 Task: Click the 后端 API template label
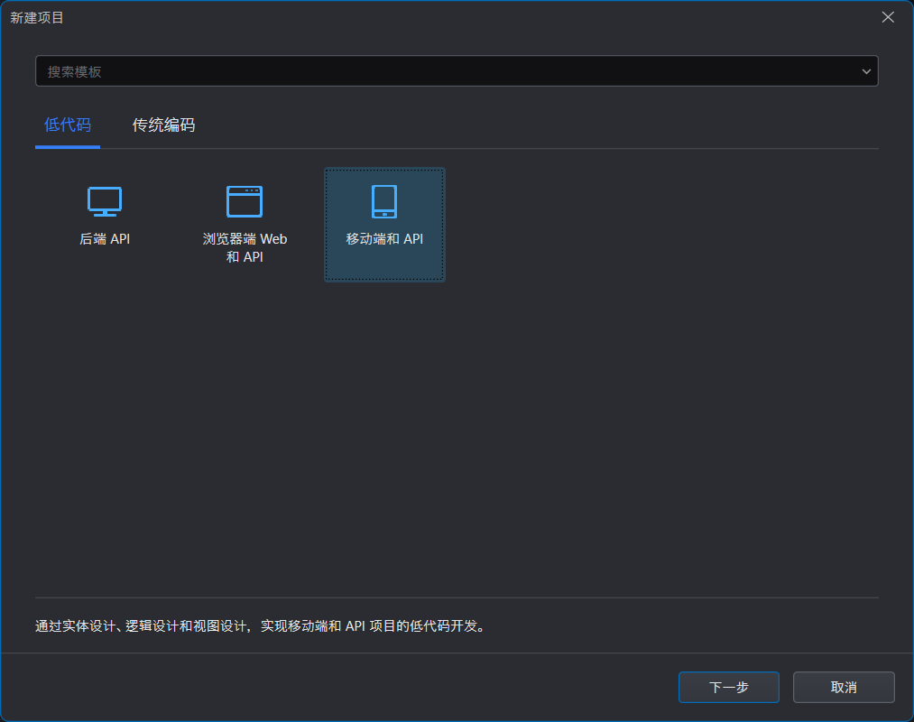[x=105, y=240]
